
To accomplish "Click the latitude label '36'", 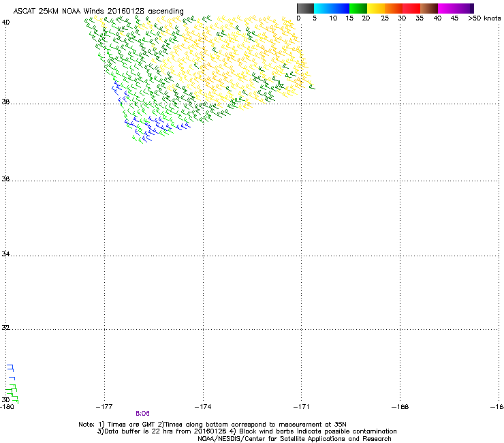I will tap(5, 179).
